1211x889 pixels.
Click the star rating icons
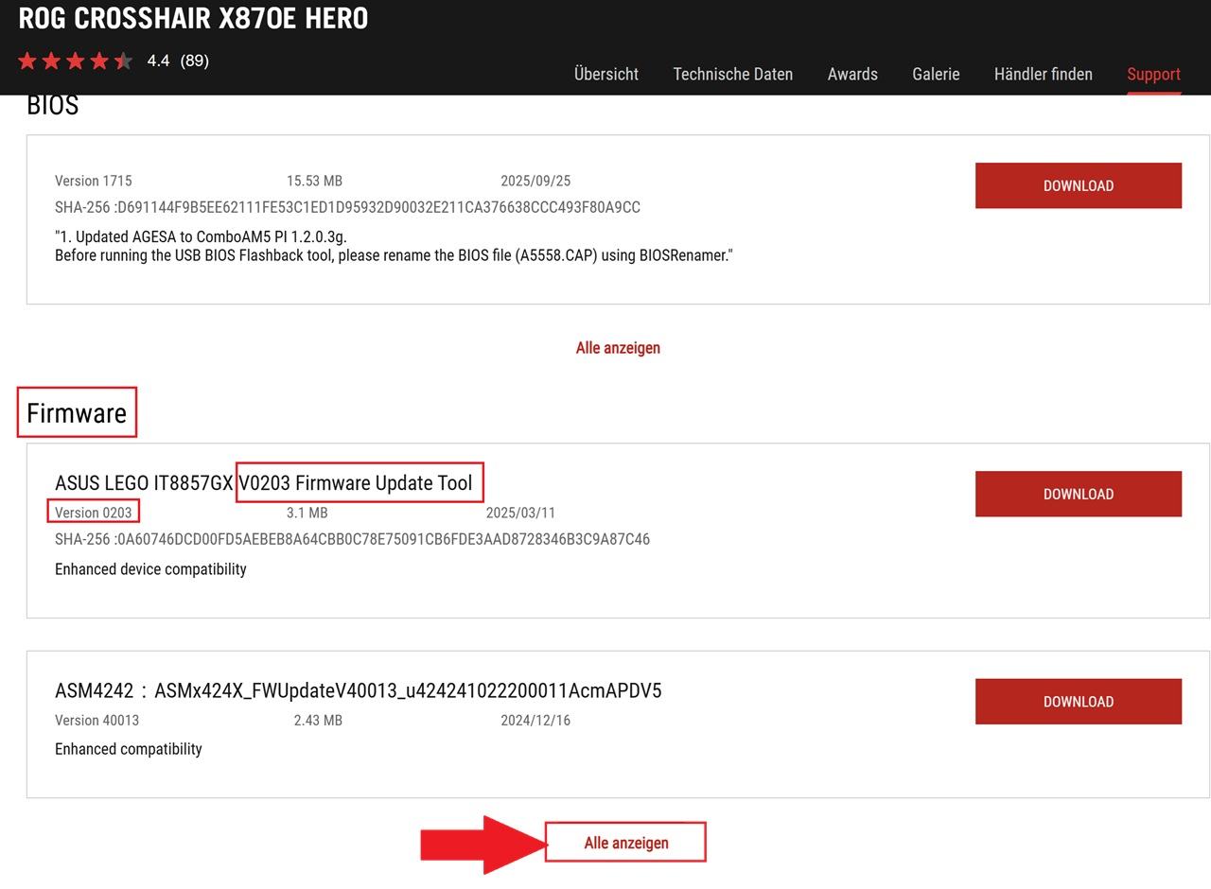75,61
